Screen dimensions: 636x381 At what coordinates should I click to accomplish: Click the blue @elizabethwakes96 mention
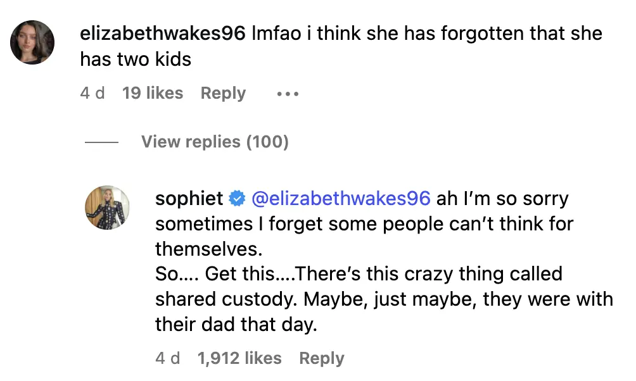pos(341,199)
